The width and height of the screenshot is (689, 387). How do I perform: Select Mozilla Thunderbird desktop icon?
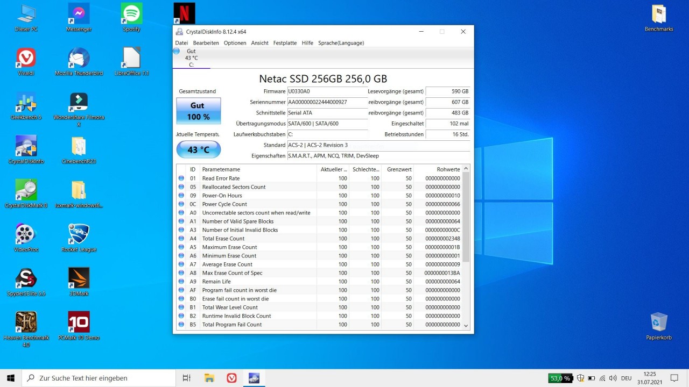coord(79,62)
